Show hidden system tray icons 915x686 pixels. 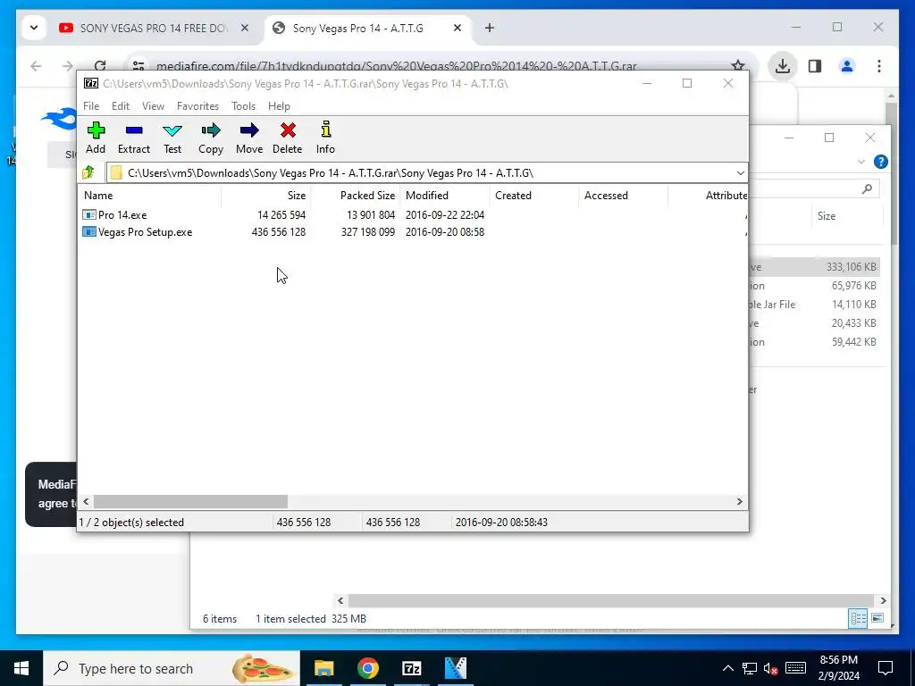pyautogui.click(x=727, y=668)
